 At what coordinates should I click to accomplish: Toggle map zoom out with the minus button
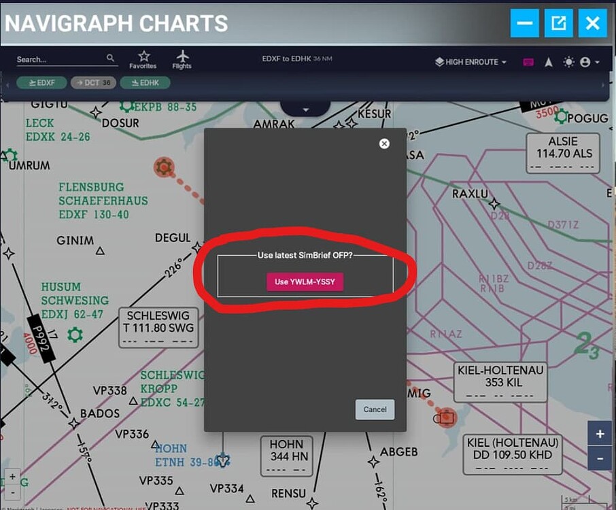pos(599,458)
